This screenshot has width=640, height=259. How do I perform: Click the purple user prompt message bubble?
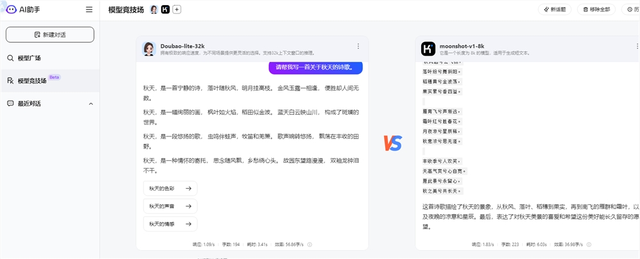pos(315,67)
